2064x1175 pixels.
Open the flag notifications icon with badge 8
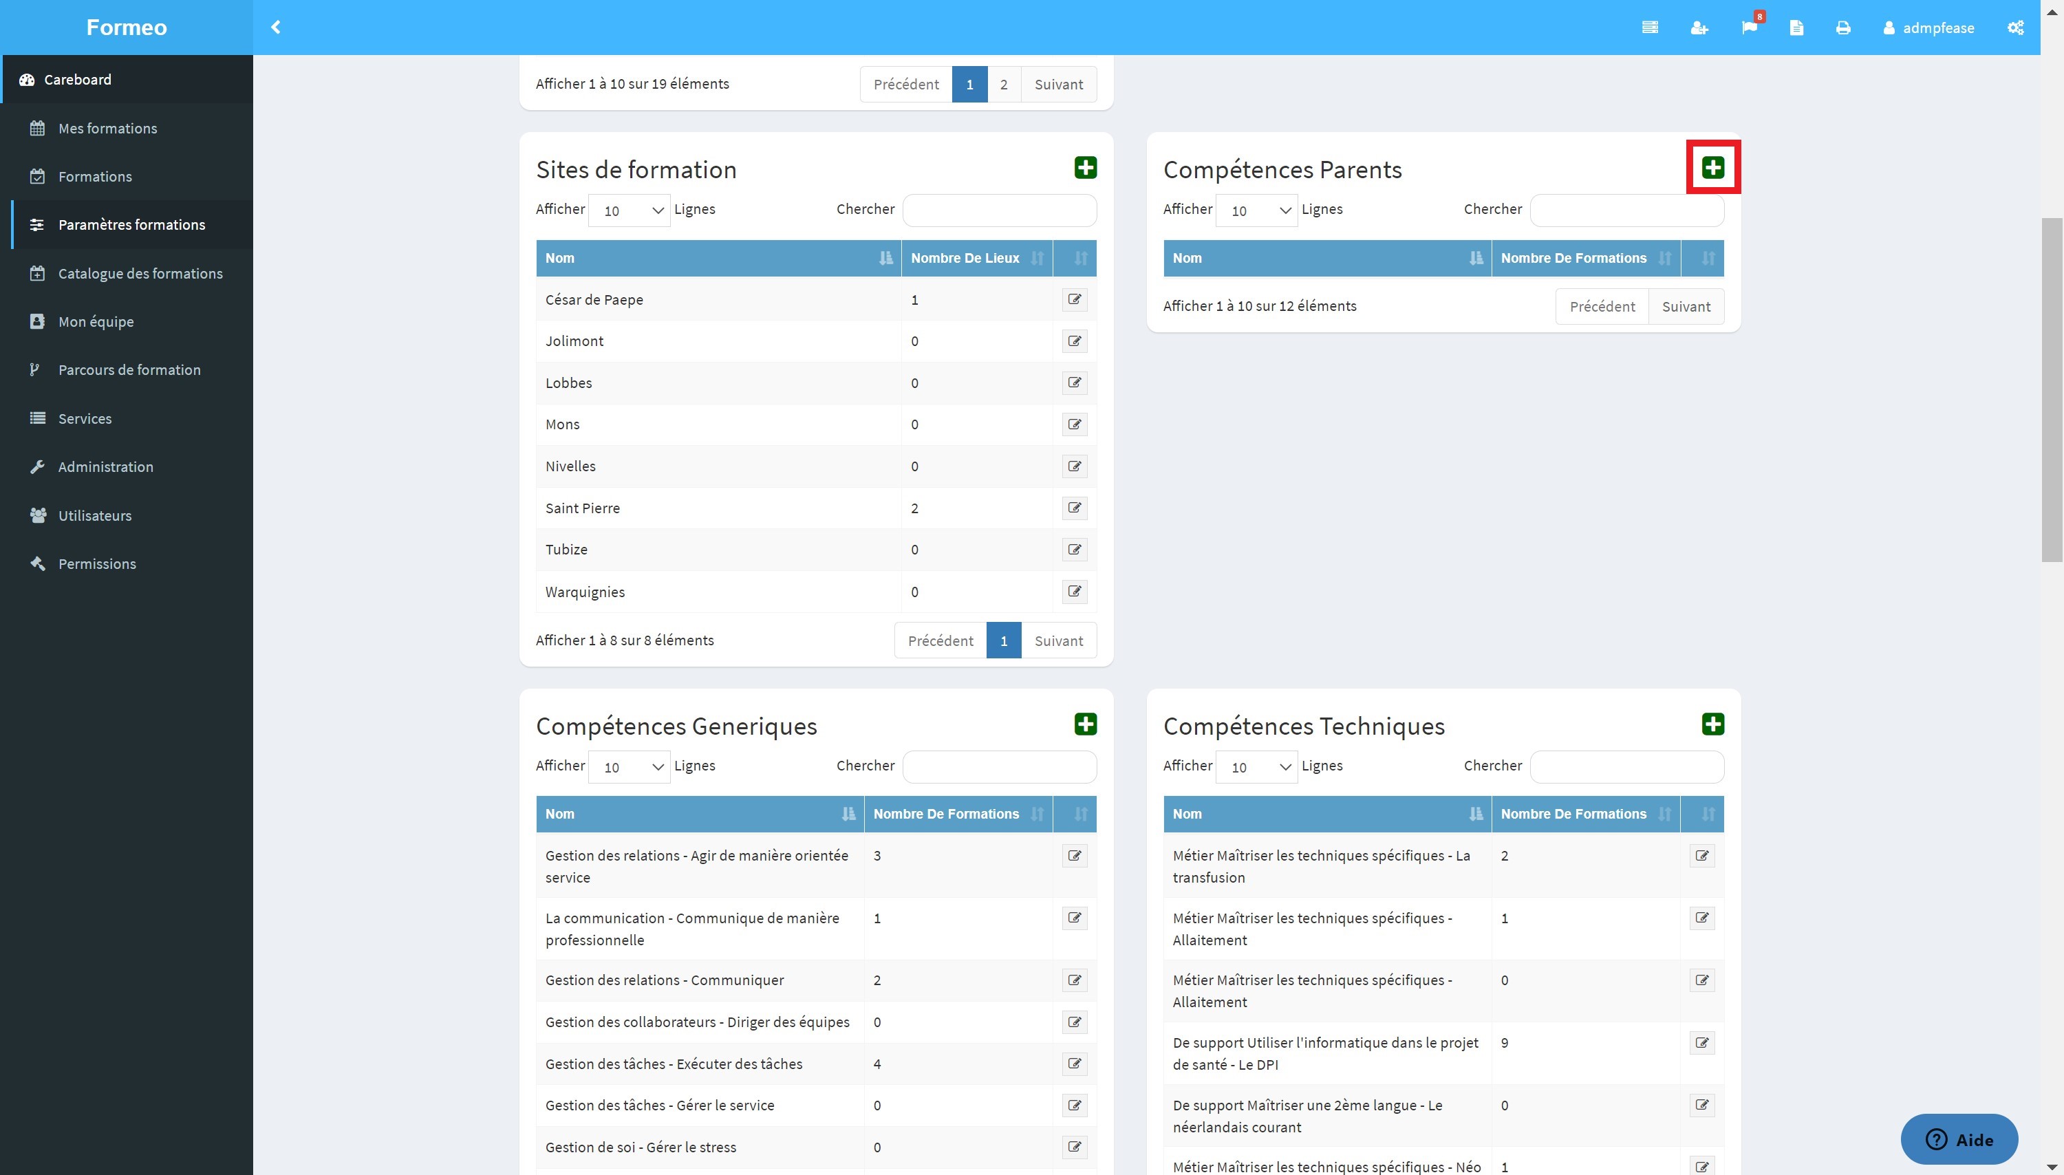1750,28
